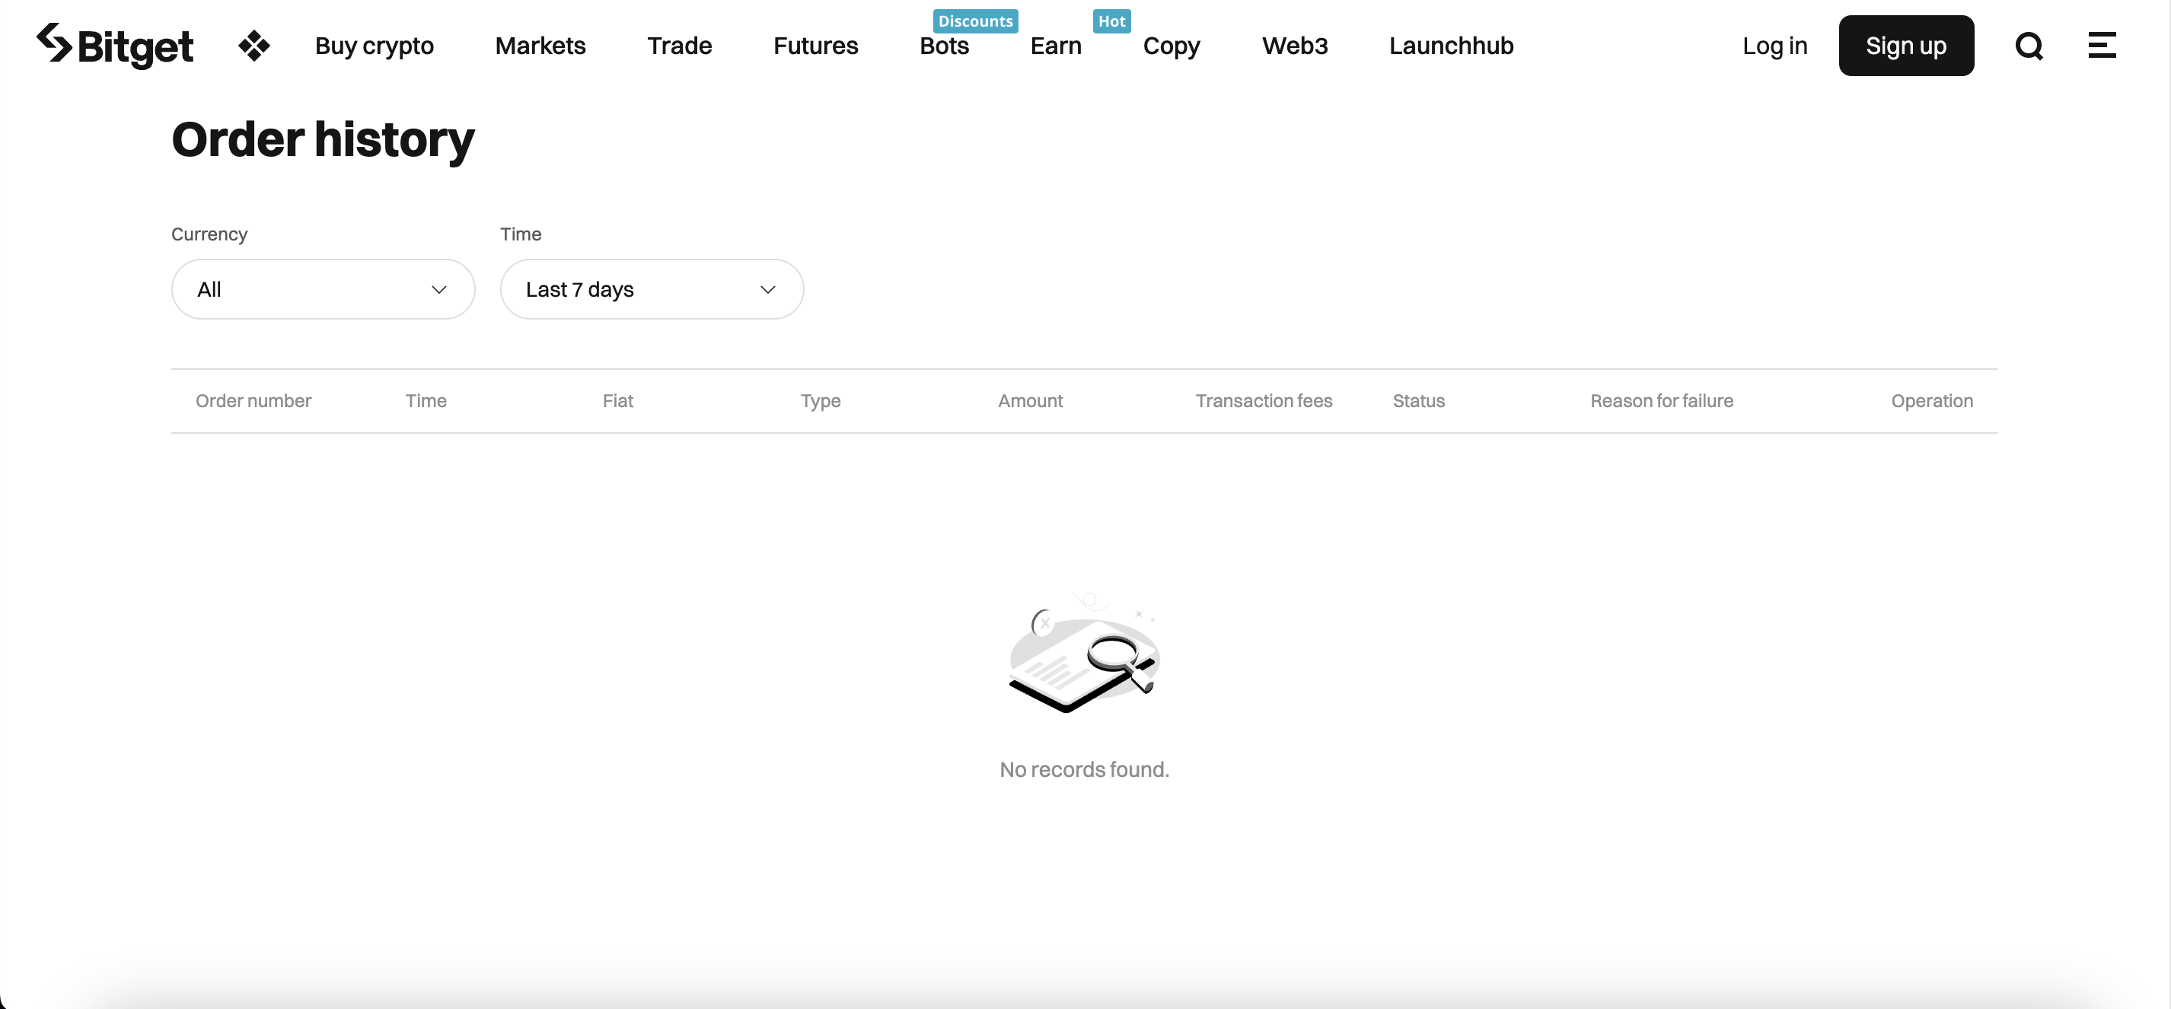Select Buy crypto navigation tab

[374, 44]
